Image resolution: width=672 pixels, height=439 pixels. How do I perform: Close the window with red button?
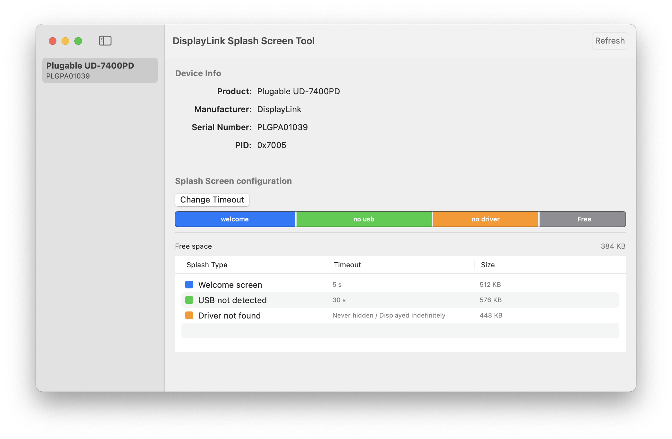53,41
